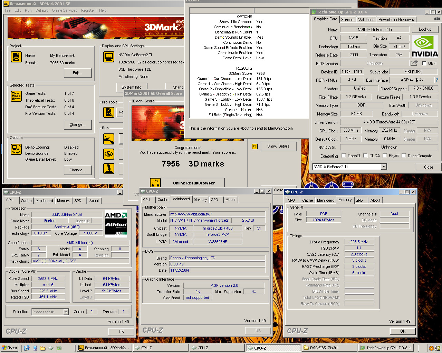Click the folder icon in the quick launch bar
442x353 pixels.
pyautogui.click(x=42, y=348)
